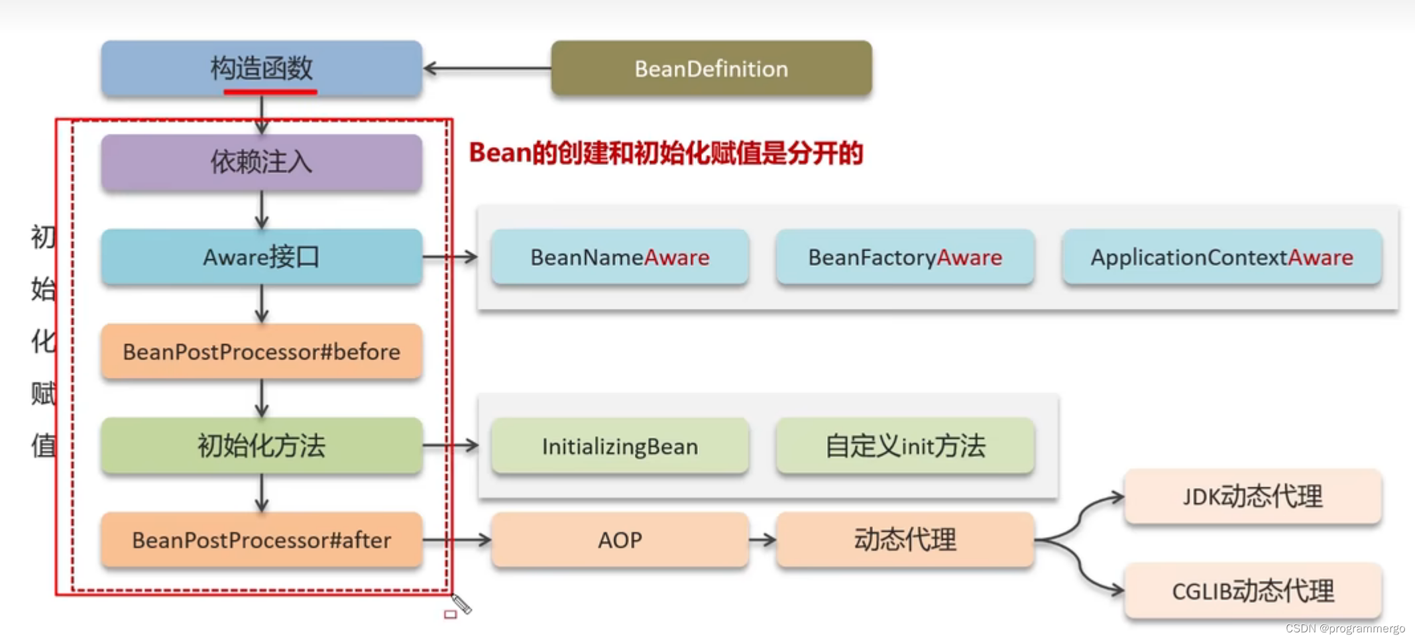Click the red text Bean的创建和初始化赋值是分开的

coord(666,153)
